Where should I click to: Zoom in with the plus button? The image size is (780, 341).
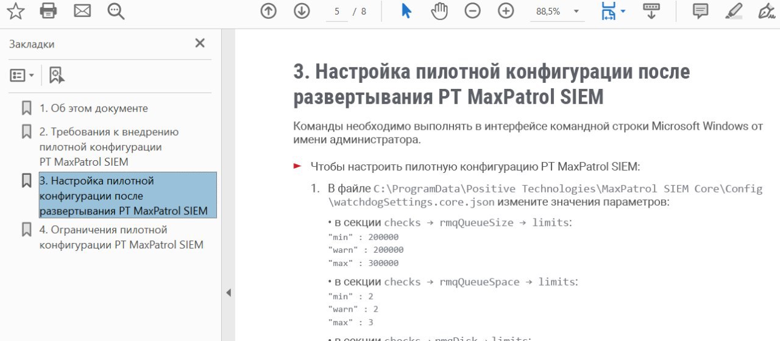click(x=506, y=11)
